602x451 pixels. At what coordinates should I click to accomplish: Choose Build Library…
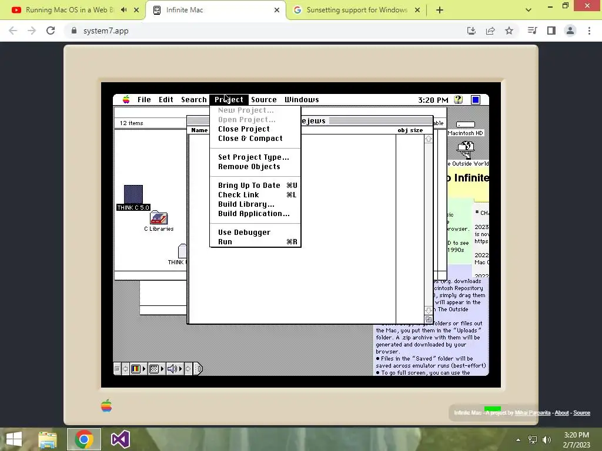coord(255,204)
